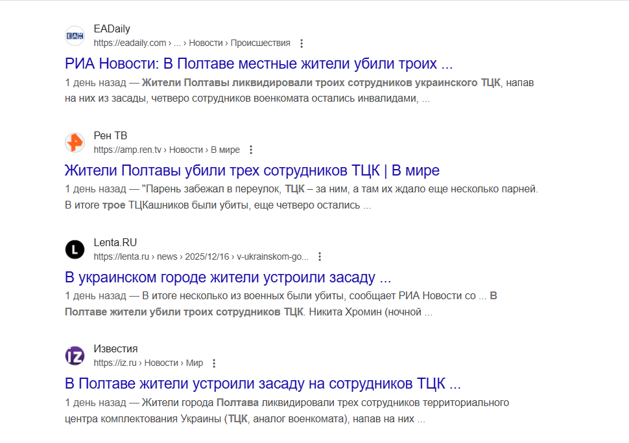Image resolution: width=629 pixels, height=443 pixels.
Task: Click the Lenta.RU black circle favicon
Action: click(x=75, y=249)
